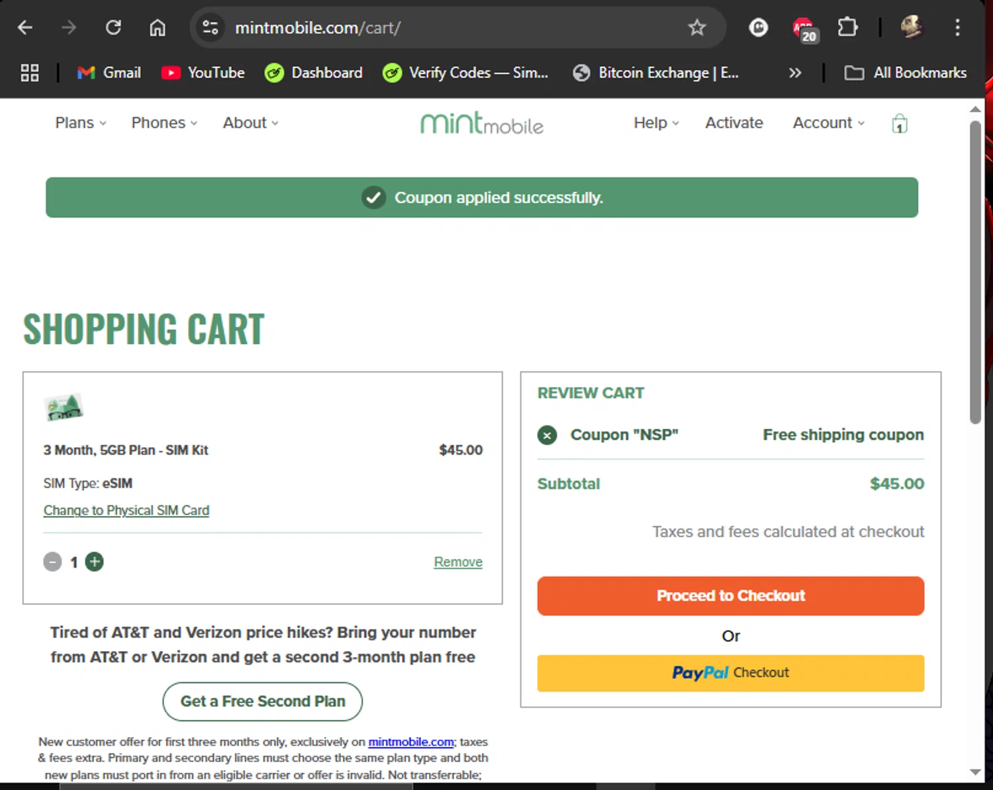Open the Verify Codes bookmark
Image resolution: width=993 pixels, height=790 pixels.
pos(465,73)
